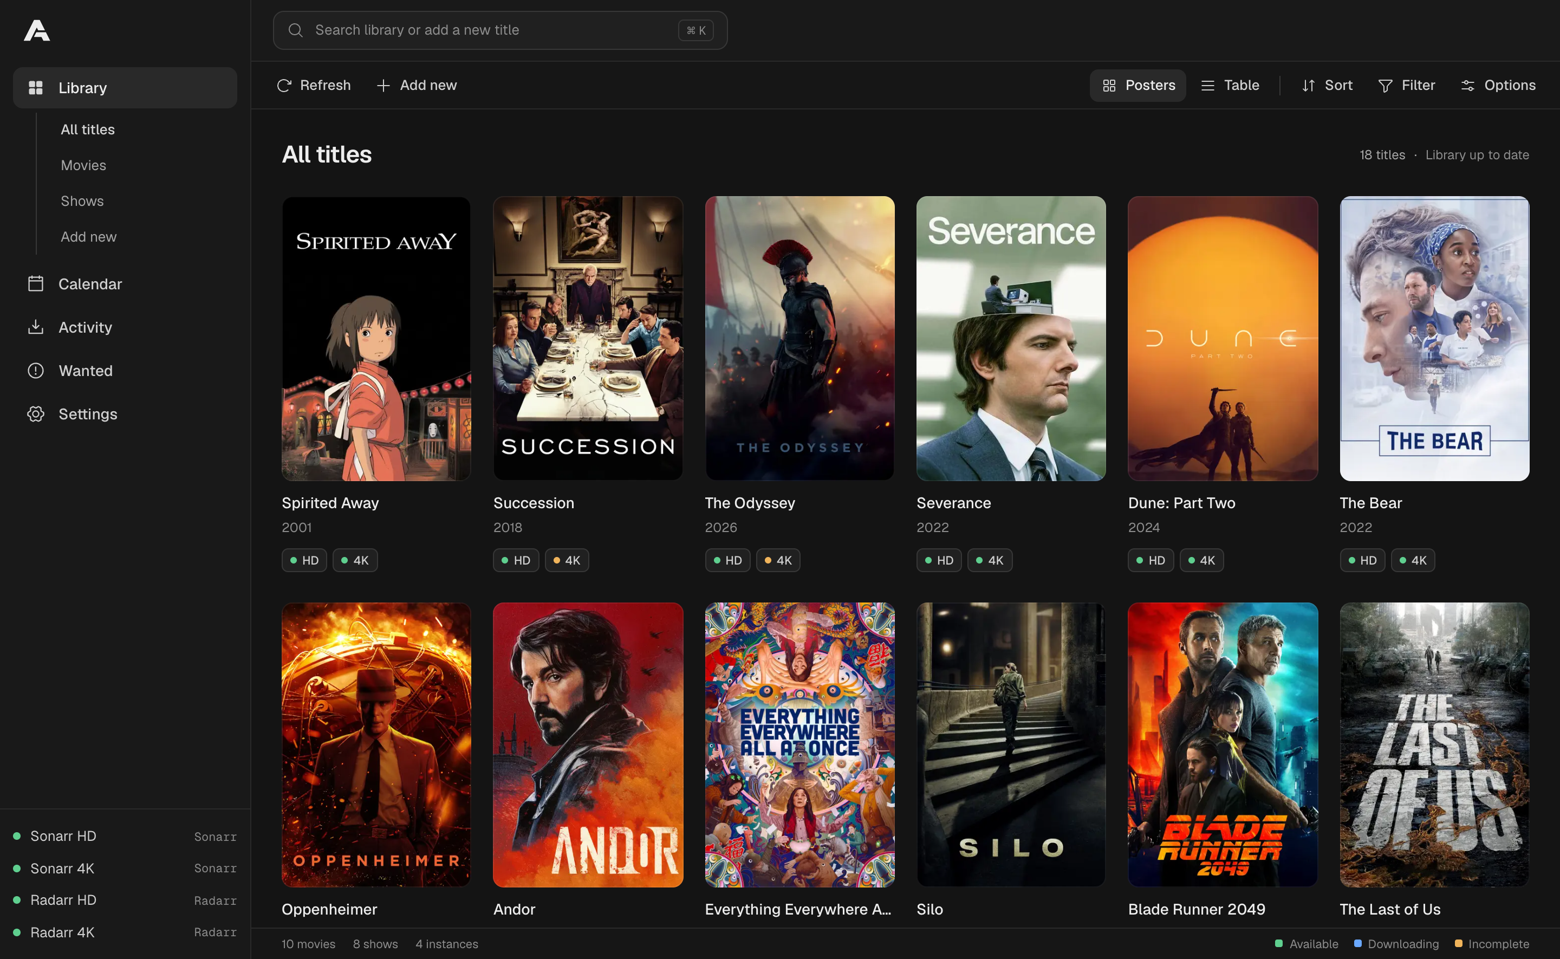
Task: Click the app logo icon
Action: (37, 30)
